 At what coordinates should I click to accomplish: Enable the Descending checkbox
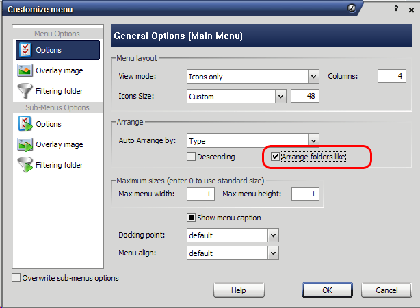[191, 157]
